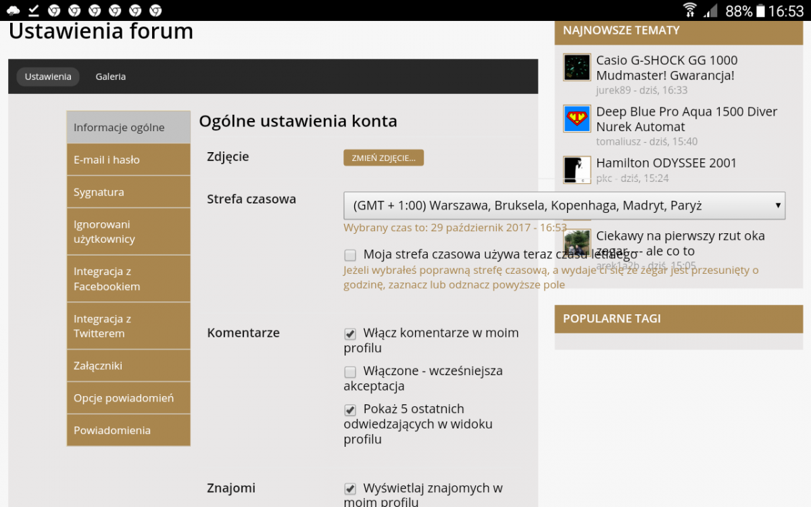Image resolution: width=811 pixels, height=507 pixels.
Task: Tap the cellular signal strength icon
Action: coord(710,10)
